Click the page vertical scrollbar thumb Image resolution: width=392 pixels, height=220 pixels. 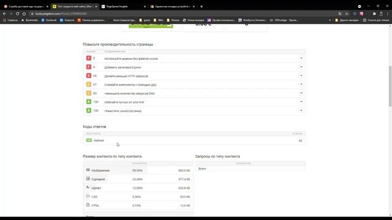[390, 86]
